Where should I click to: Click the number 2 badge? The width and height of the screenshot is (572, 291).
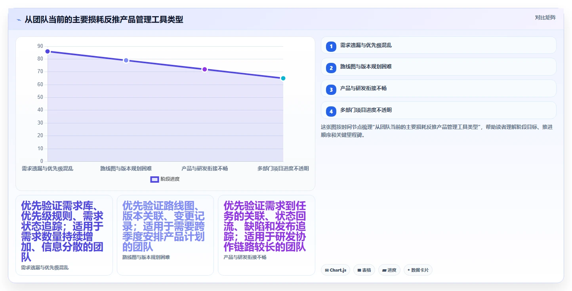point(331,68)
